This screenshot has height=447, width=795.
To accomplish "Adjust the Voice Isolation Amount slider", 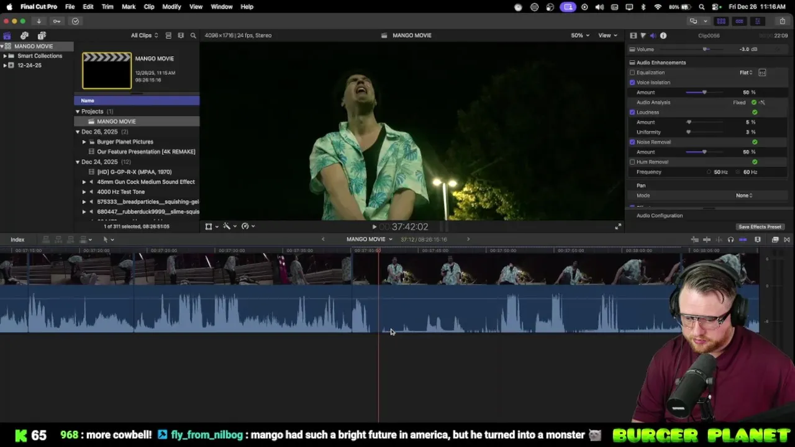I will tap(704, 93).
